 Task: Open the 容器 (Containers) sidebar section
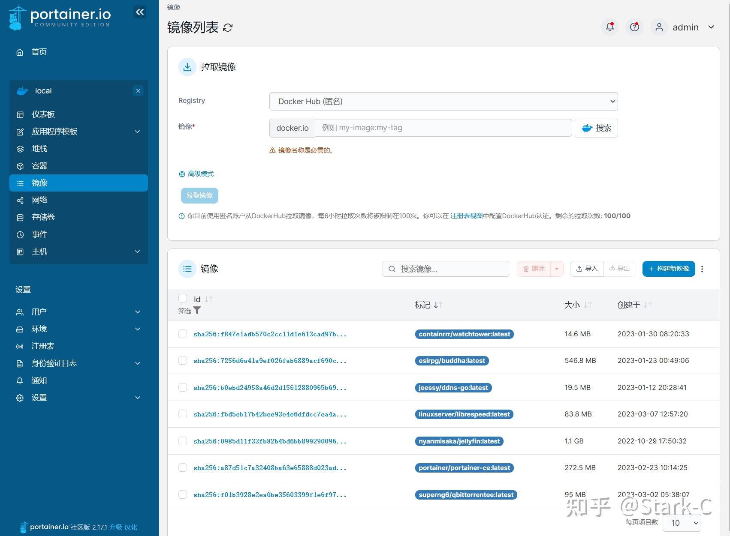pos(39,166)
